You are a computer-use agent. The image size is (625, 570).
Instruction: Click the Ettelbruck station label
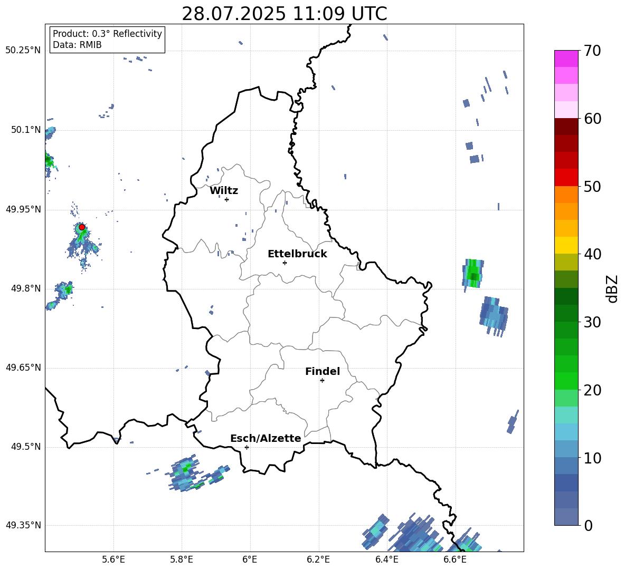pos(297,254)
